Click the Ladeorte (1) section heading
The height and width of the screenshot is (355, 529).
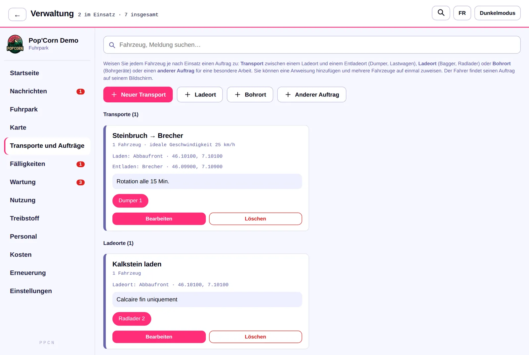click(x=118, y=243)
